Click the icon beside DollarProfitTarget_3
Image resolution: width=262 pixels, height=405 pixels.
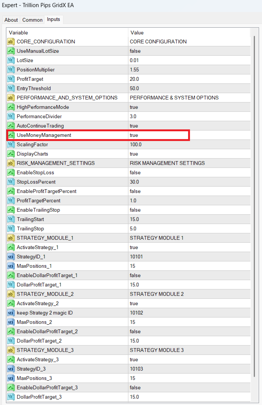tap(10, 397)
